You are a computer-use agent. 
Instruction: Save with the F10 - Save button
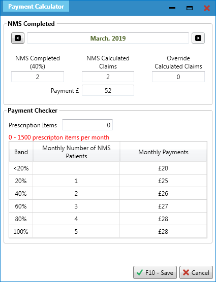tap(155, 272)
